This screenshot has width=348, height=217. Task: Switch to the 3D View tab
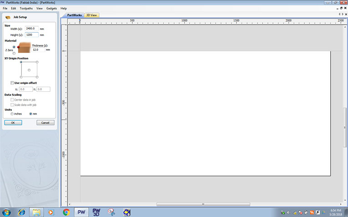(x=91, y=15)
